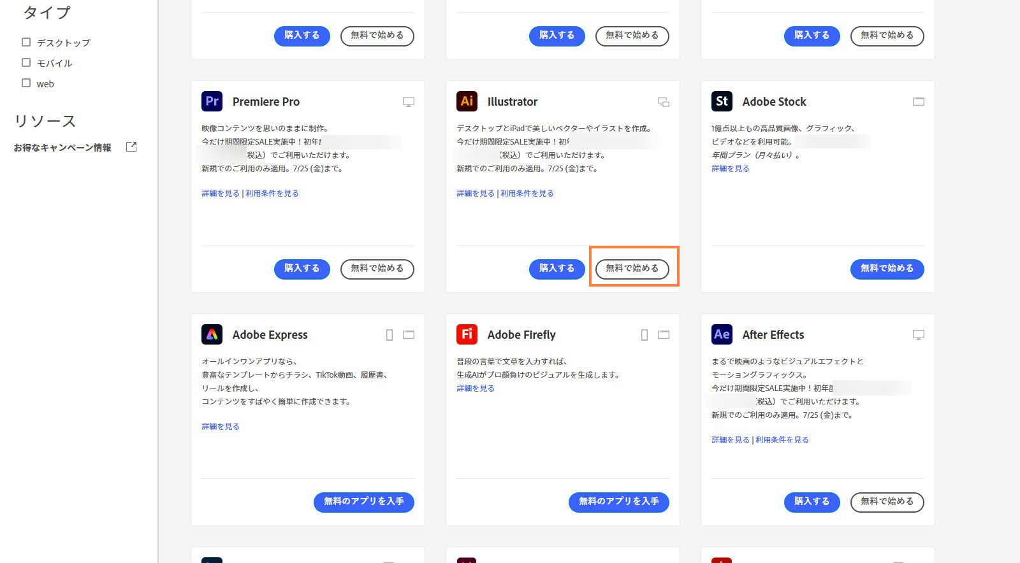Open 詳細を見る link for Adobe Firefly
Screen dimensions: 1020x563
click(x=476, y=388)
